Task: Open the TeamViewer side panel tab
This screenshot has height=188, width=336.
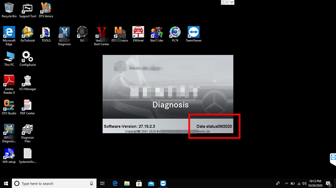Action: (x=333, y=159)
